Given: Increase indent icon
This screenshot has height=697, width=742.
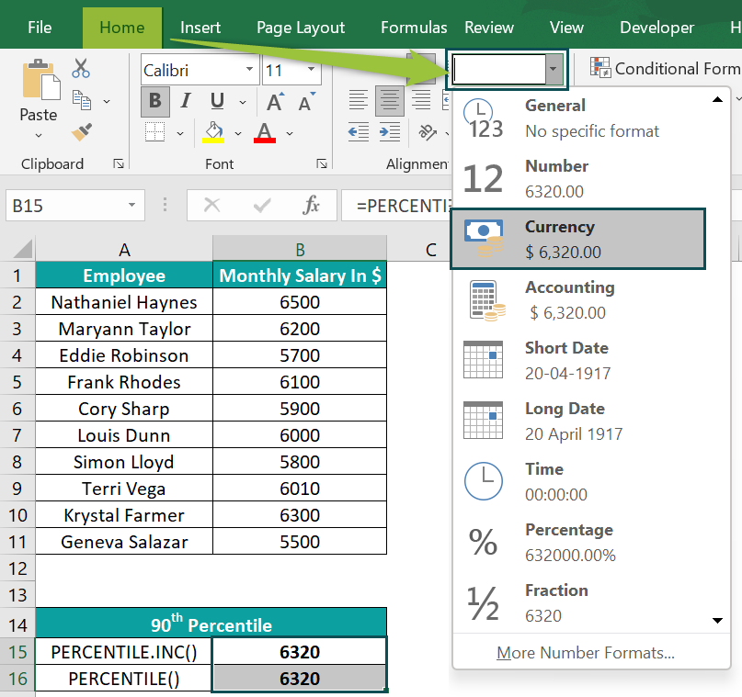Looking at the screenshot, I should tap(390, 132).
